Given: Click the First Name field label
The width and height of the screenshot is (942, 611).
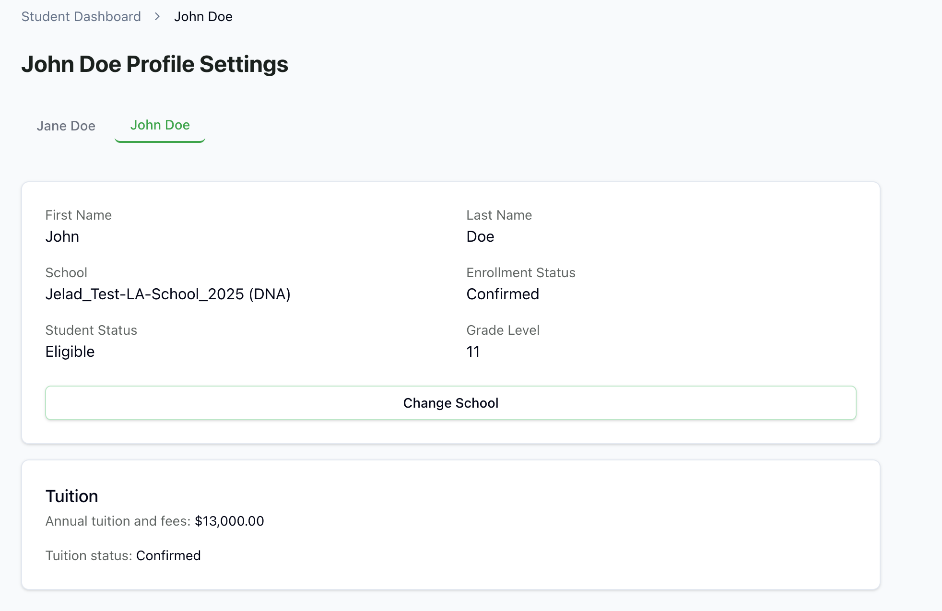Looking at the screenshot, I should tap(79, 215).
